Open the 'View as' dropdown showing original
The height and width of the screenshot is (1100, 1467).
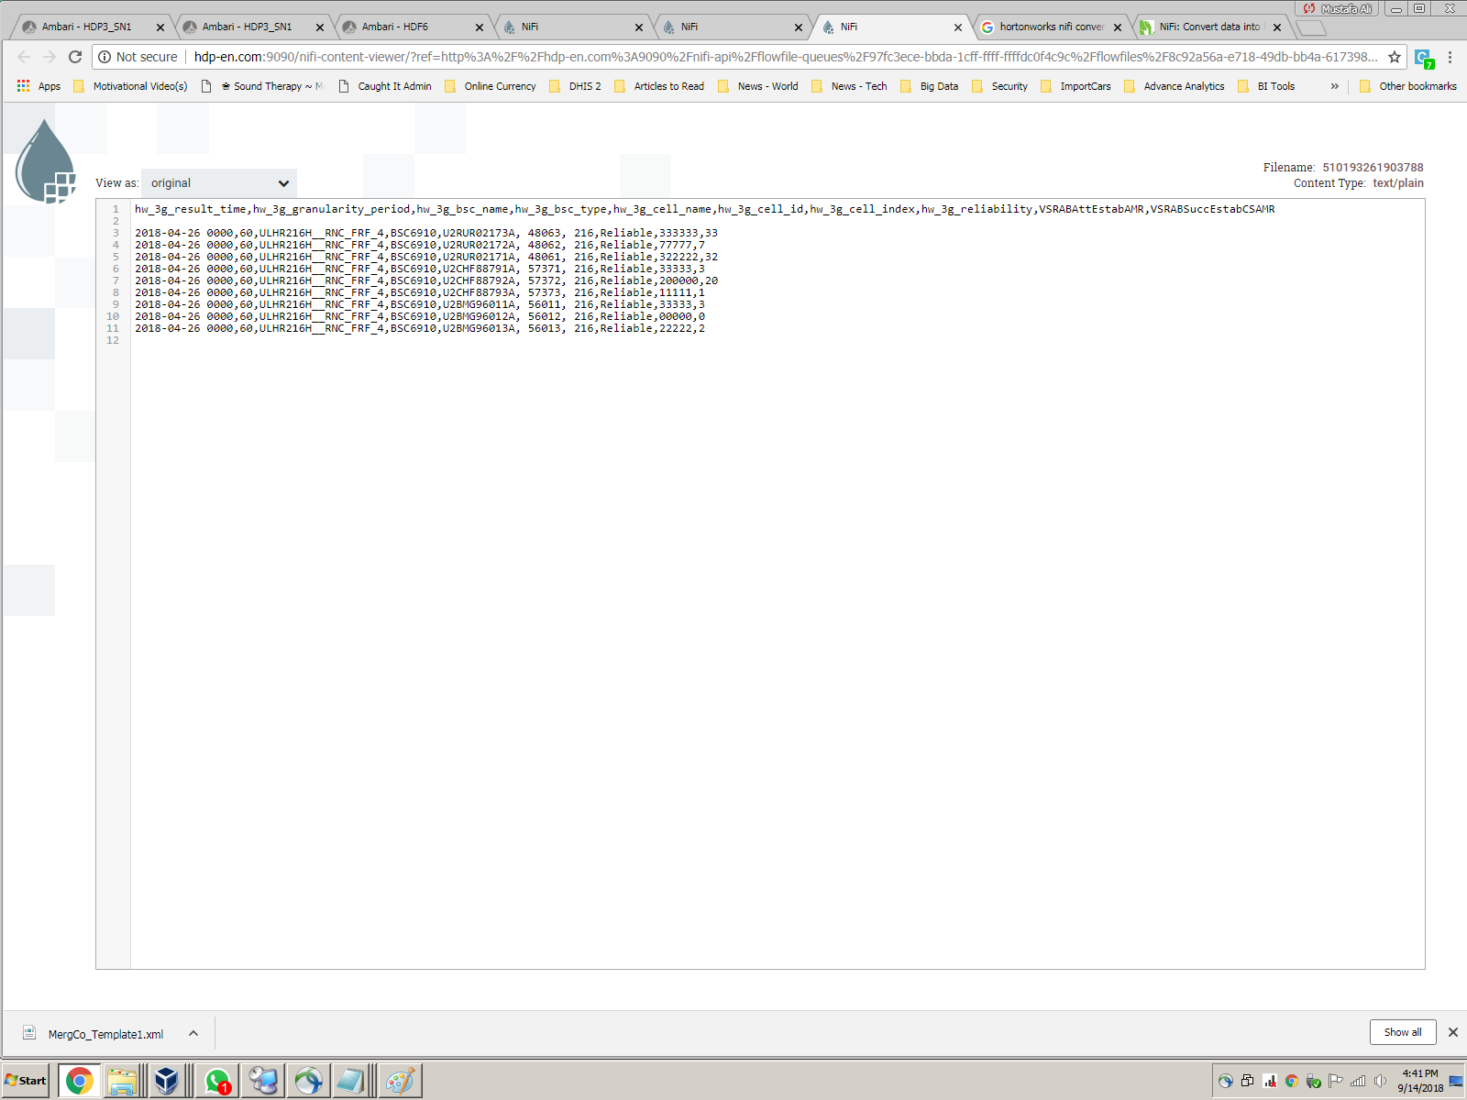point(218,182)
